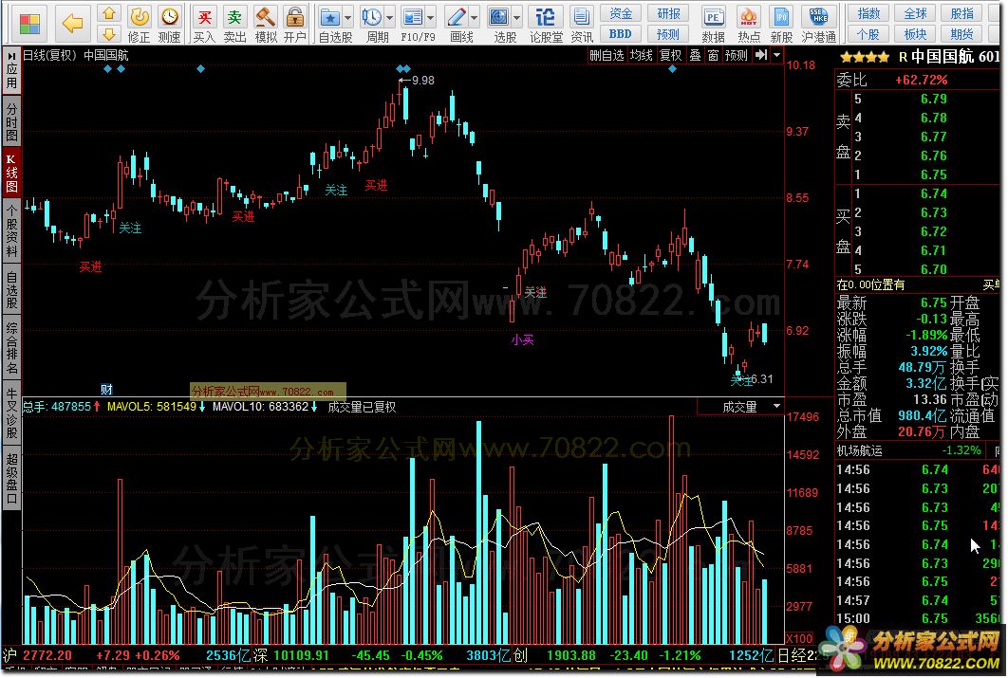This screenshot has width=1008, height=678.
Task: Click the yellow down arrow button
Action: click(108, 33)
